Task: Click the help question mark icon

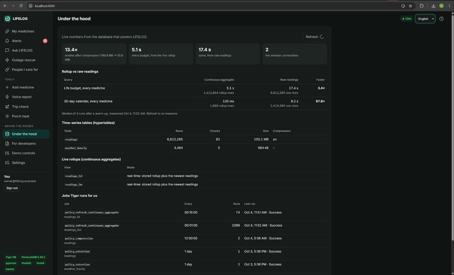Action: [441, 19]
